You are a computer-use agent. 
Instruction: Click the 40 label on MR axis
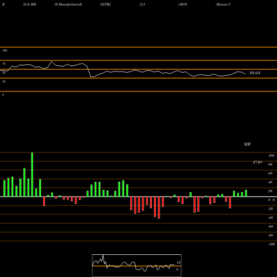[270, 182]
